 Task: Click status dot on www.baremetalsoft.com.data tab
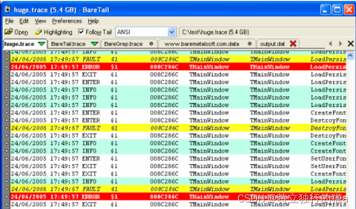point(249,43)
